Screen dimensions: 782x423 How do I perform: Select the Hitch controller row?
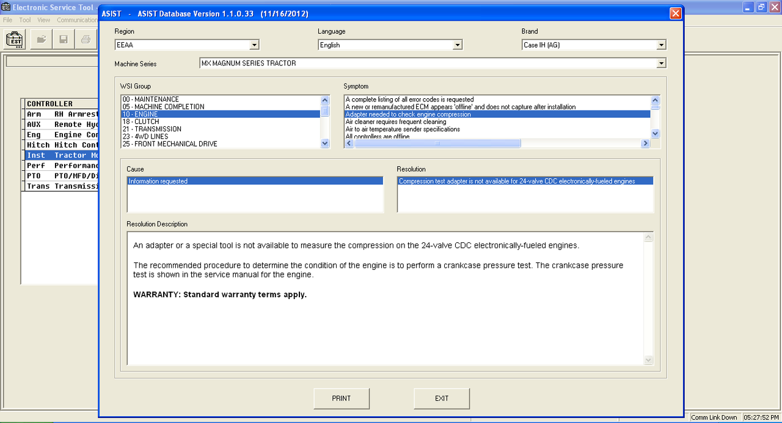pyautogui.click(x=62, y=145)
